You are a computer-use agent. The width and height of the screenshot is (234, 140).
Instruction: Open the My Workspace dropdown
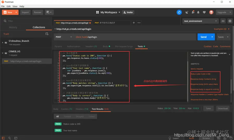tap(110, 12)
